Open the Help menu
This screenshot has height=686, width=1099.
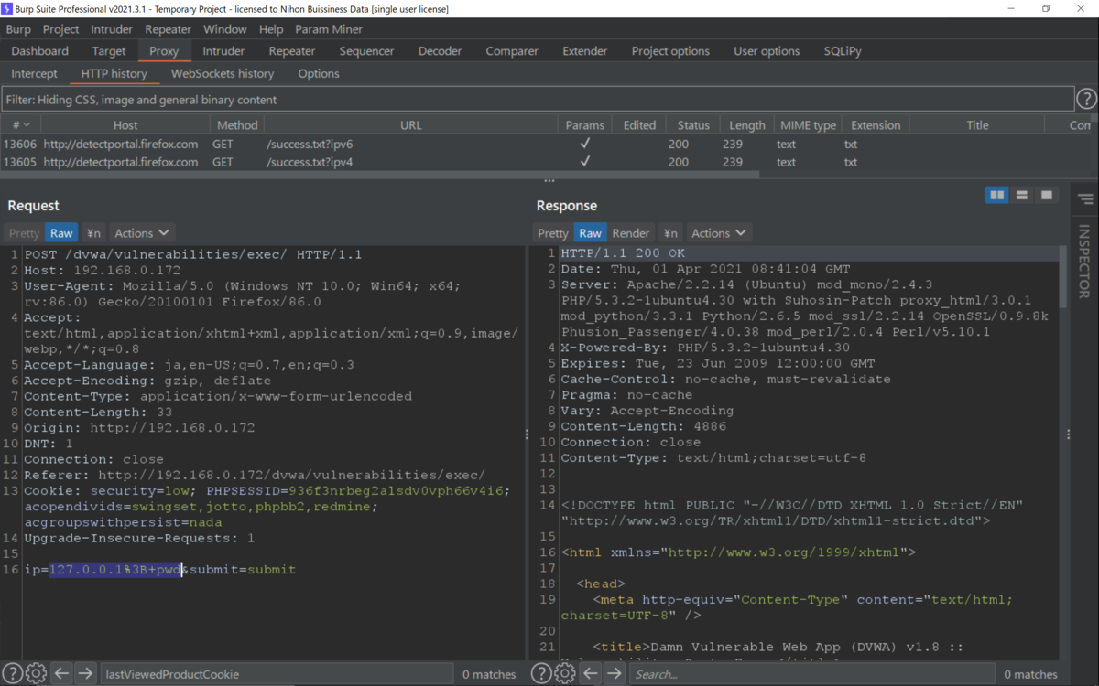[271, 29]
